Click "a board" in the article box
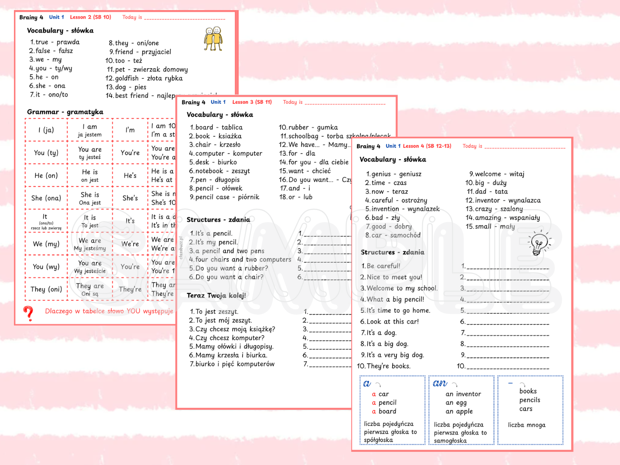 click(384, 412)
